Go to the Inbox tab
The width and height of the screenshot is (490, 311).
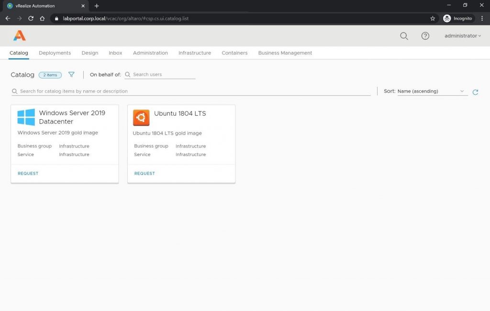[115, 53]
